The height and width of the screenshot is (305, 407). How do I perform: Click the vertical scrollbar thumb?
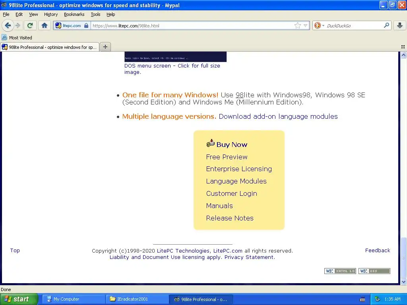[403, 258]
